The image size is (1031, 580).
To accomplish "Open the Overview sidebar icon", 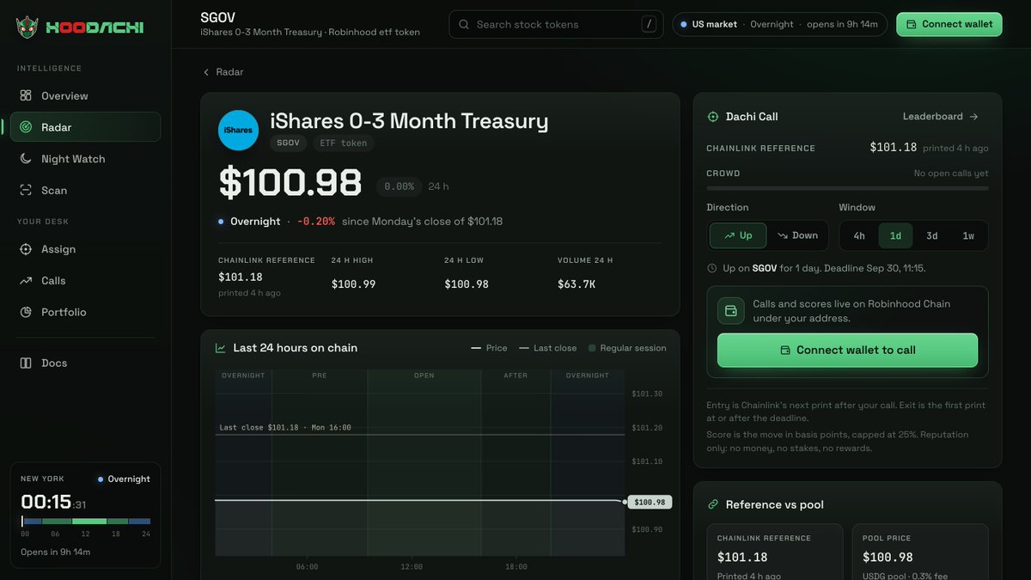I will click(26, 95).
